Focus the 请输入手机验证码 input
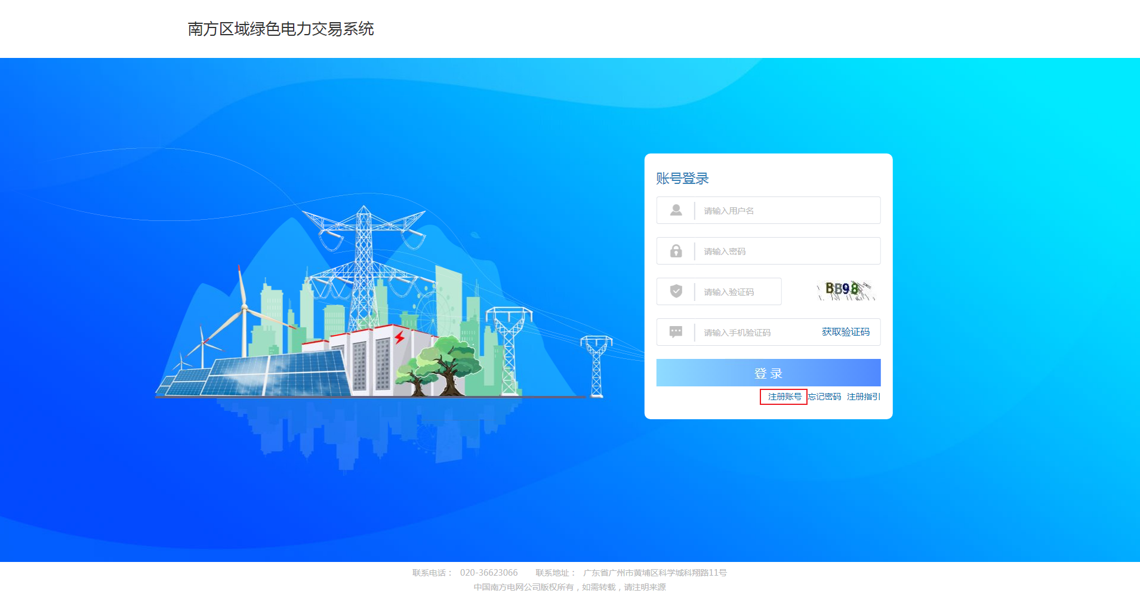The width and height of the screenshot is (1140, 596). (755, 333)
